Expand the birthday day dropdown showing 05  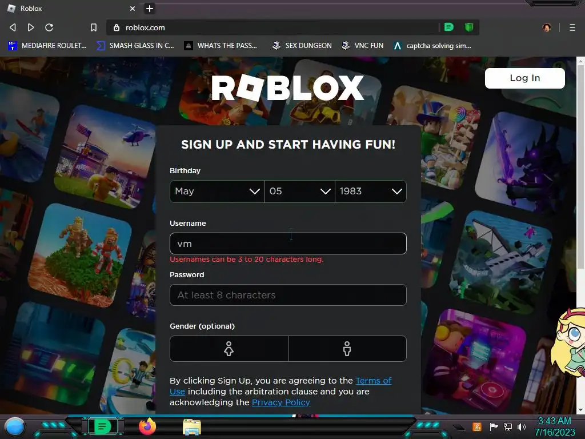click(299, 191)
